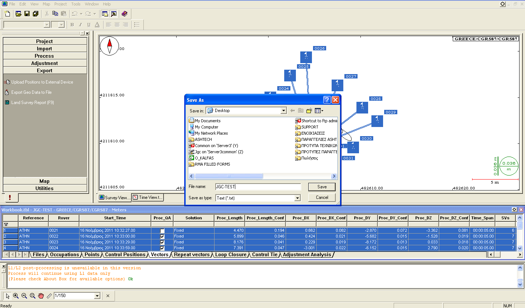The image size is (525, 308).
Task: Go back with the Save As back arrow
Action: click(x=293, y=111)
